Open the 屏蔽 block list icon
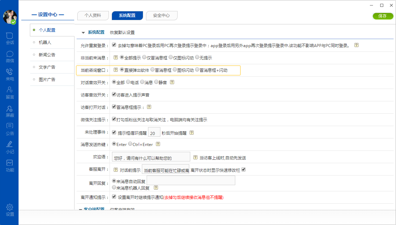The width and height of the screenshot is (396, 225). pyautogui.click(x=10, y=109)
